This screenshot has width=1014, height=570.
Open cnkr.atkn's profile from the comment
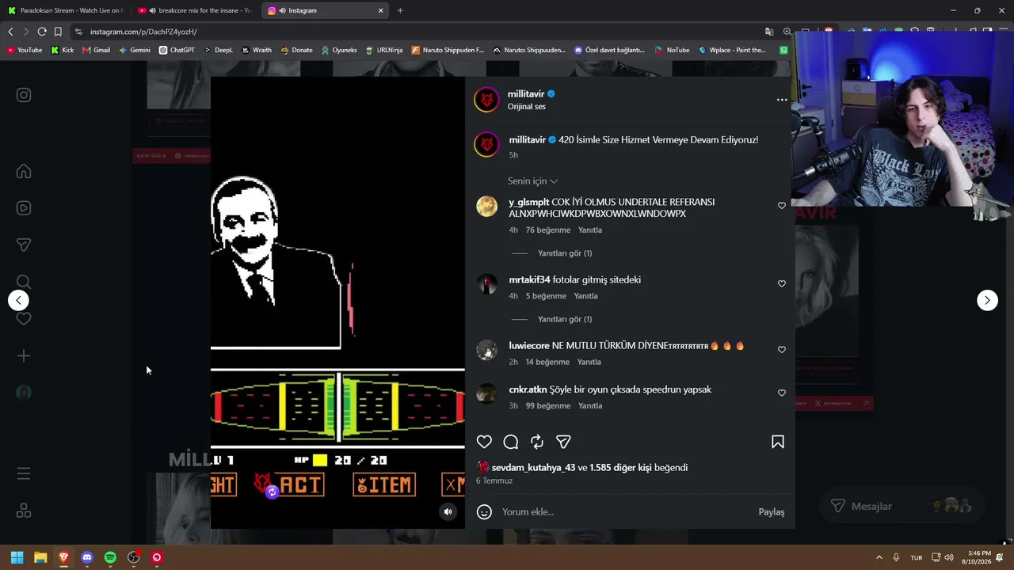point(528,389)
